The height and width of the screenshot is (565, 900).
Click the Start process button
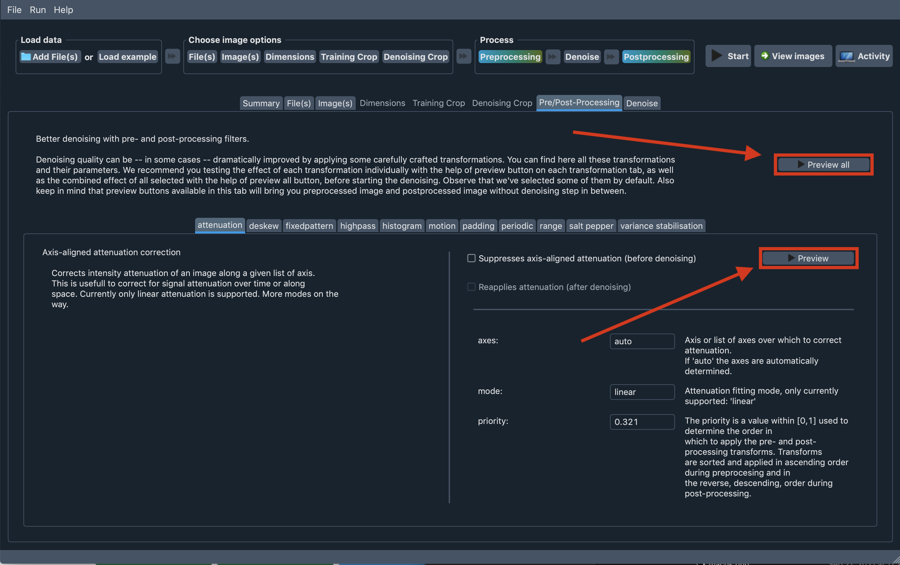[x=728, y=56]
